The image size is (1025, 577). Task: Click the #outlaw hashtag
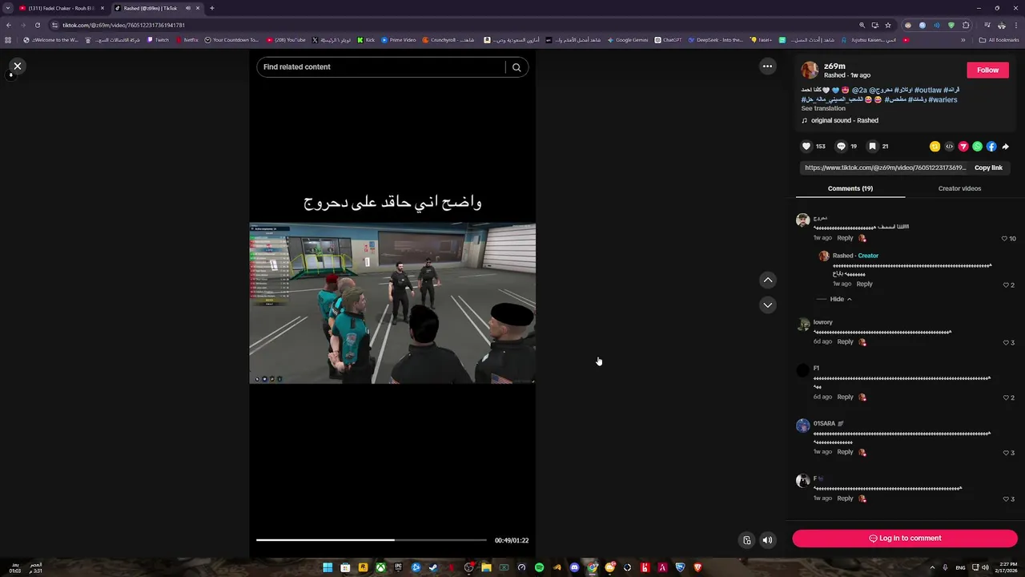point(927,91)
